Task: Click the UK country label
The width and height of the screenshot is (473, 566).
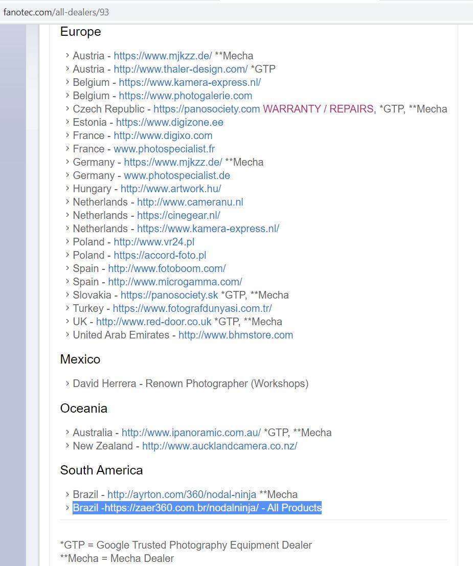Action: [80, 322]
